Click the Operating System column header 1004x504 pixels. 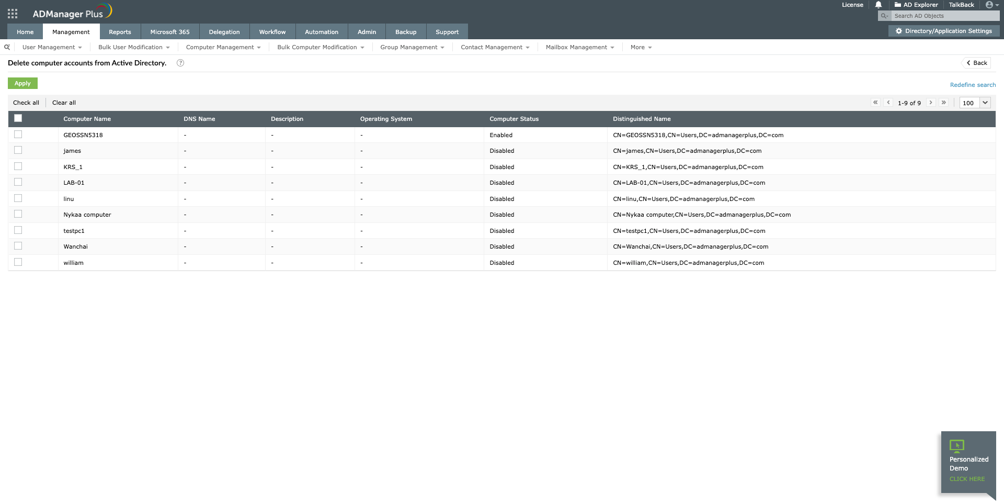coord(386,119)
